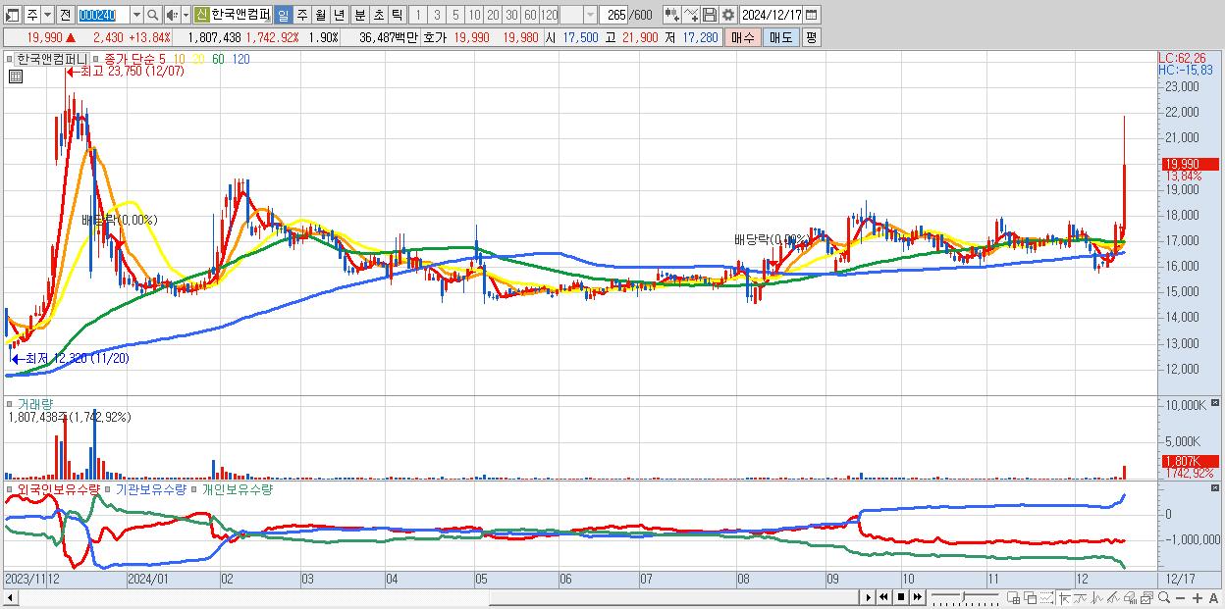Select the 5 interval preset button
1225x609 pixels.
[455, 15]
